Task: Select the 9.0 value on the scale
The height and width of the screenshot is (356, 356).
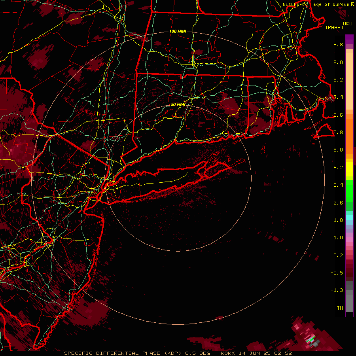Action: [338, 62]
